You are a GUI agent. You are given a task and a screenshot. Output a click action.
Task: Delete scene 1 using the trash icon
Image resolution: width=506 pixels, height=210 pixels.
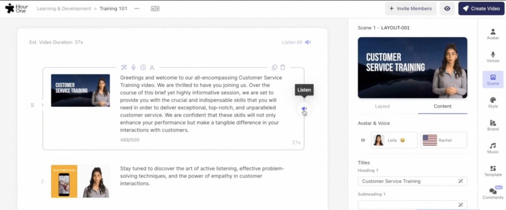(x=283, y=68)
